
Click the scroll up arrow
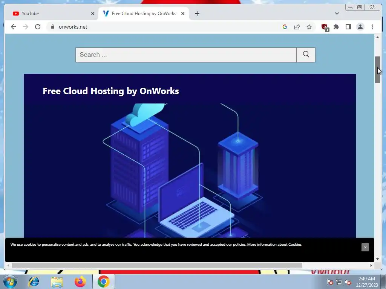pyautogui.click(x=377, y=37)
